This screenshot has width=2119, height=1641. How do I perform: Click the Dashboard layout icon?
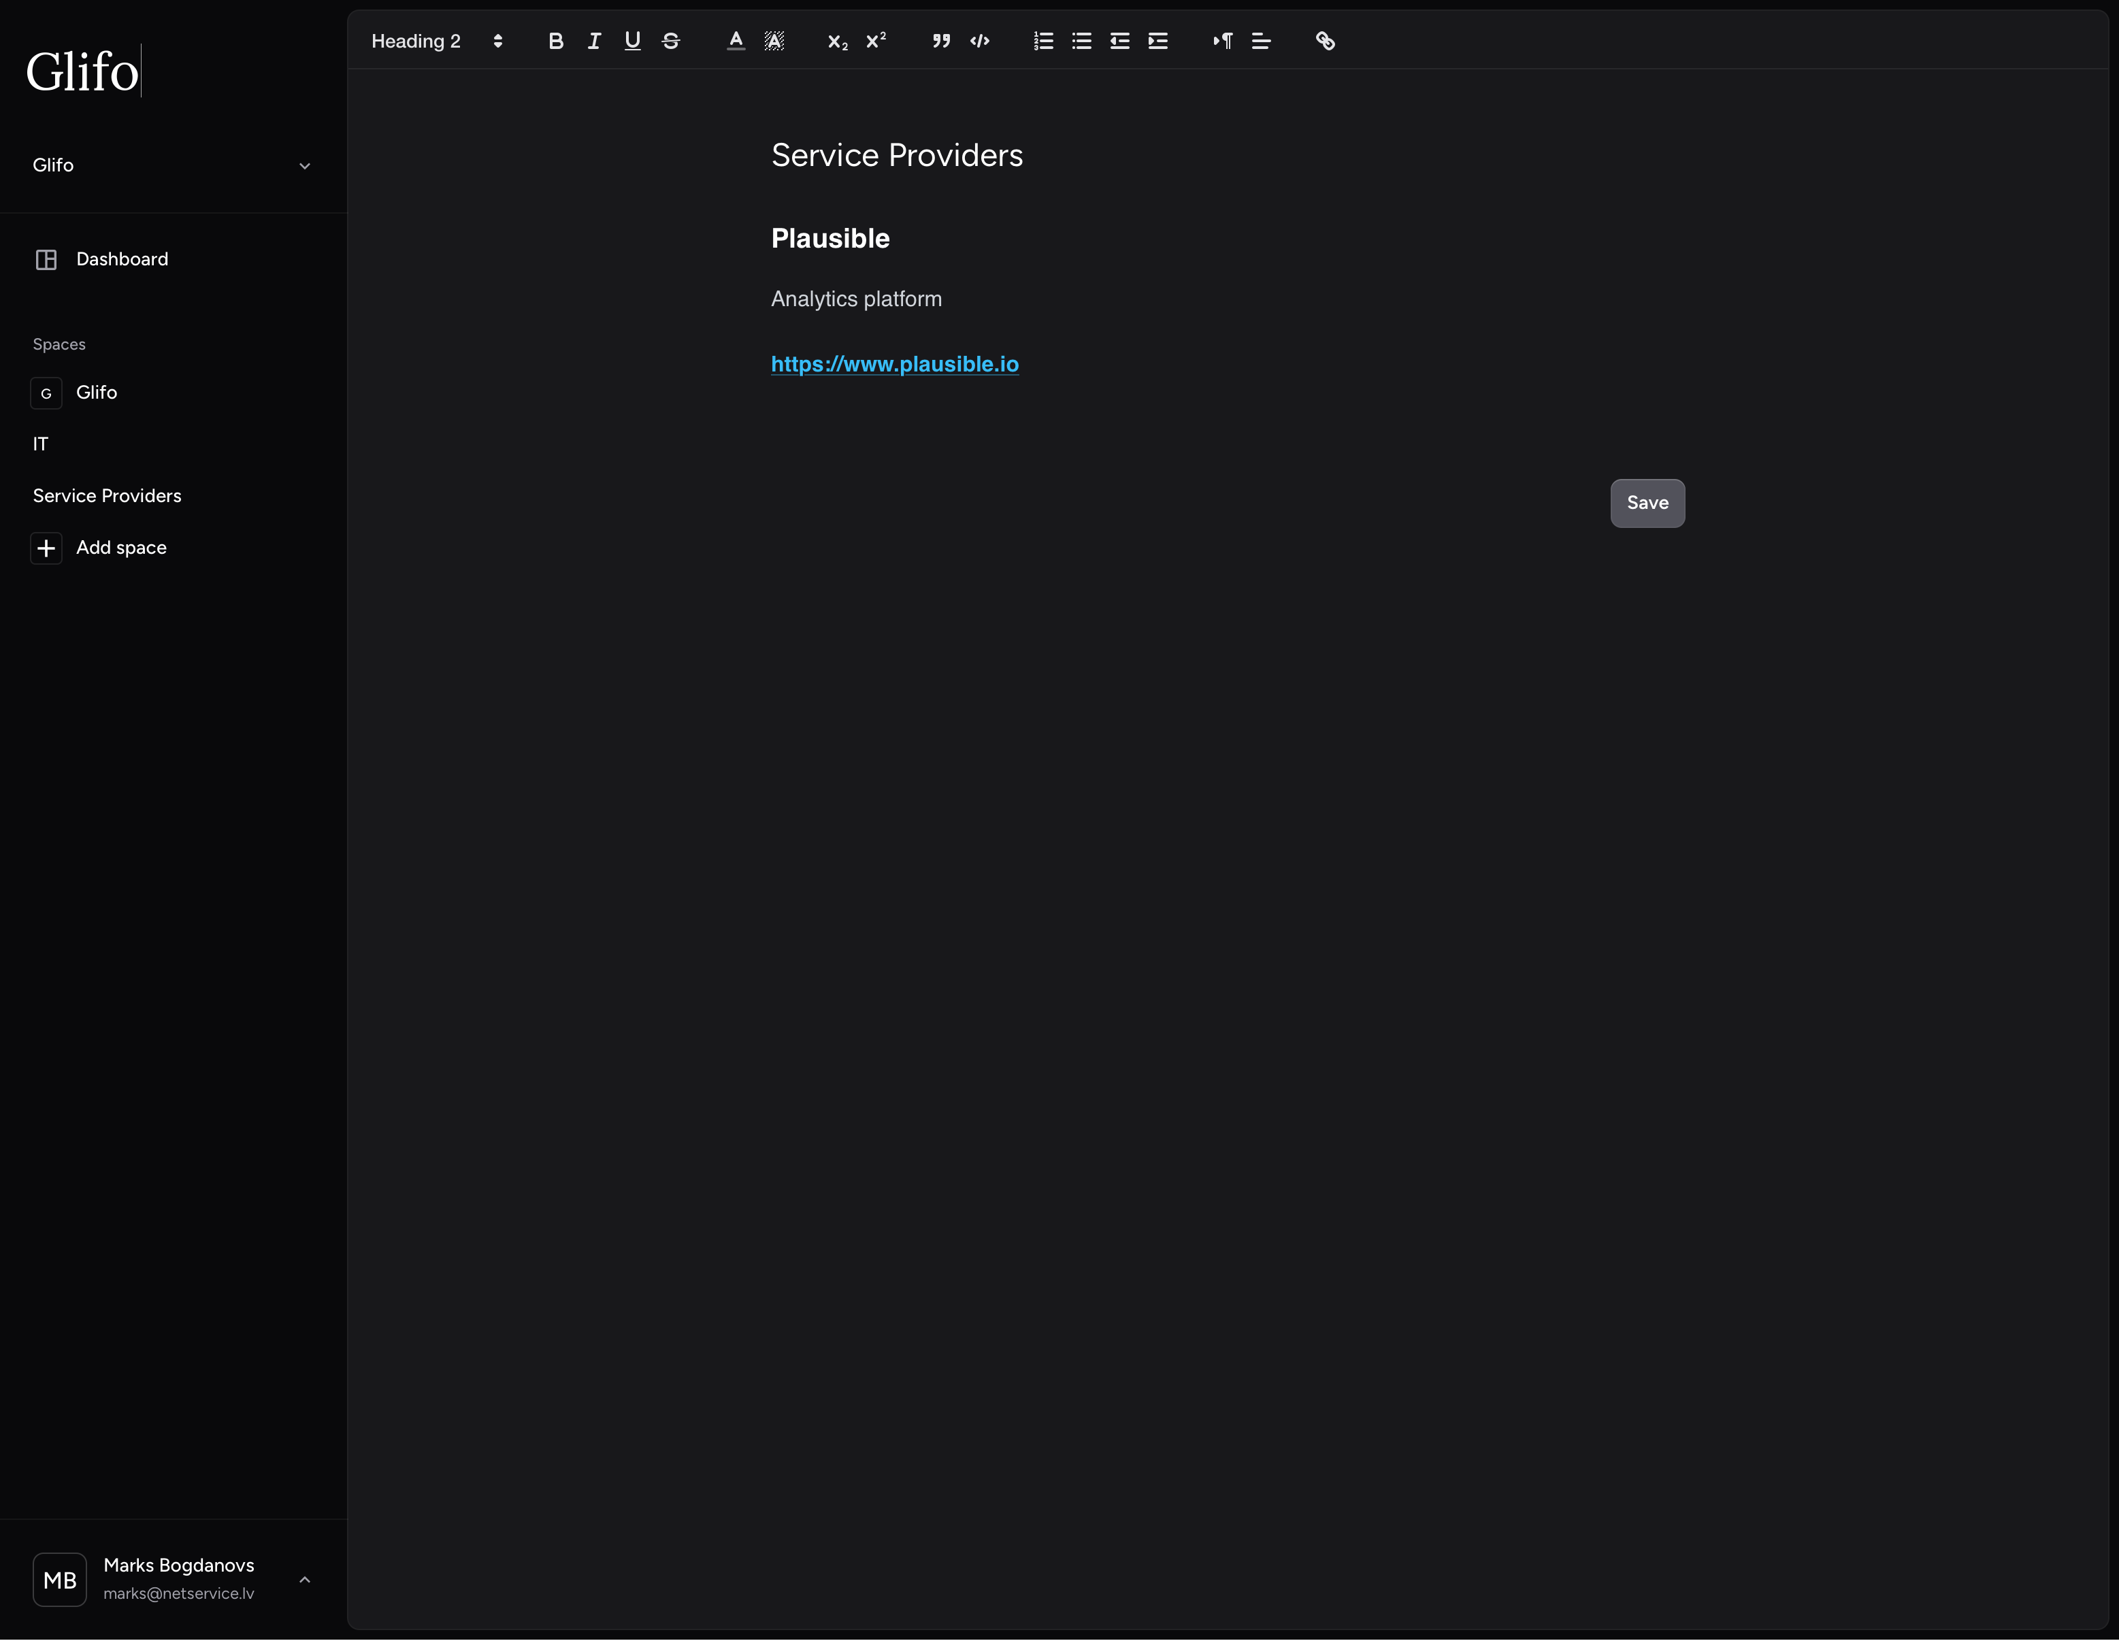pos(46,260)
